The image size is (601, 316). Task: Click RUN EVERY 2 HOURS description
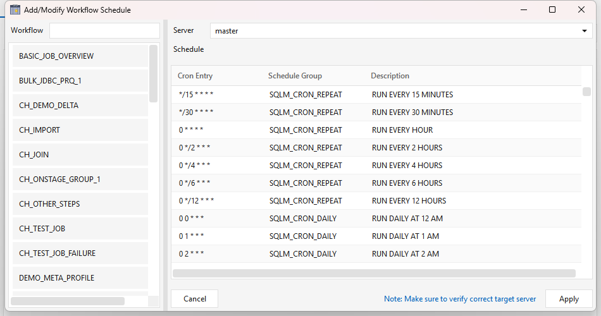click(407, 147)
